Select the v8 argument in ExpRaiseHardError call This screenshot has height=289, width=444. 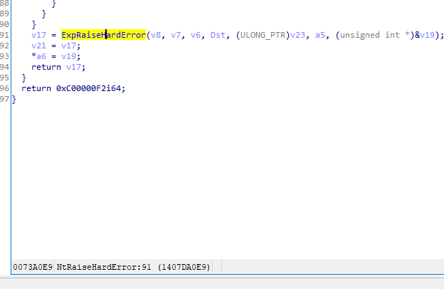tap(156, 35)
